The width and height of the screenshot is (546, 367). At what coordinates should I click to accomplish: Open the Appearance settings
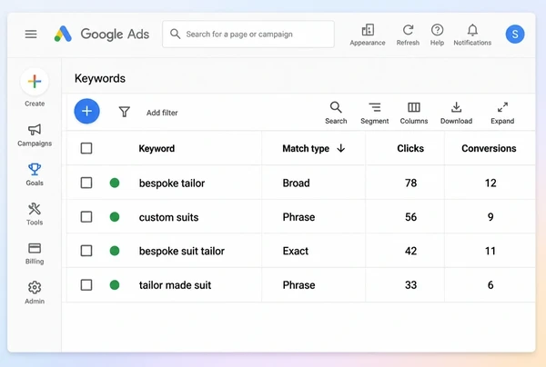(x=368, y=35)
